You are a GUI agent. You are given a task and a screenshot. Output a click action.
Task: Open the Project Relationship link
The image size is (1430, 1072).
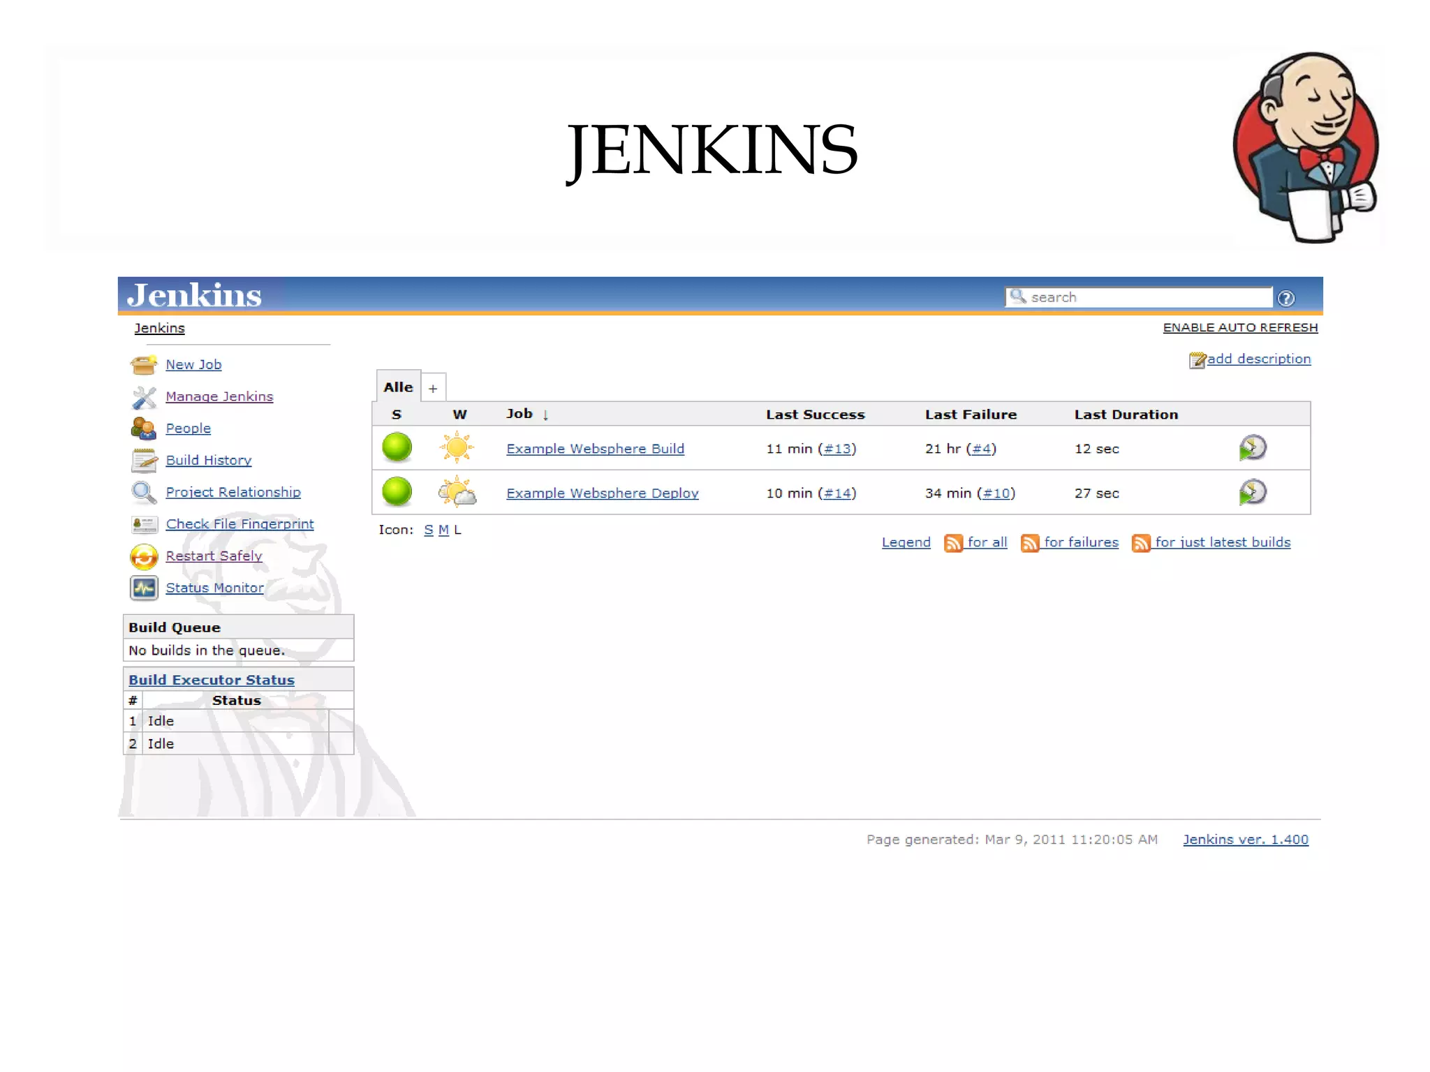tap(233, 492)
